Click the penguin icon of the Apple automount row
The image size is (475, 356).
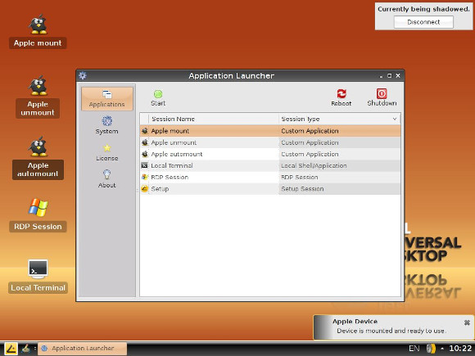pyautogui.click(x=145, y=154)
